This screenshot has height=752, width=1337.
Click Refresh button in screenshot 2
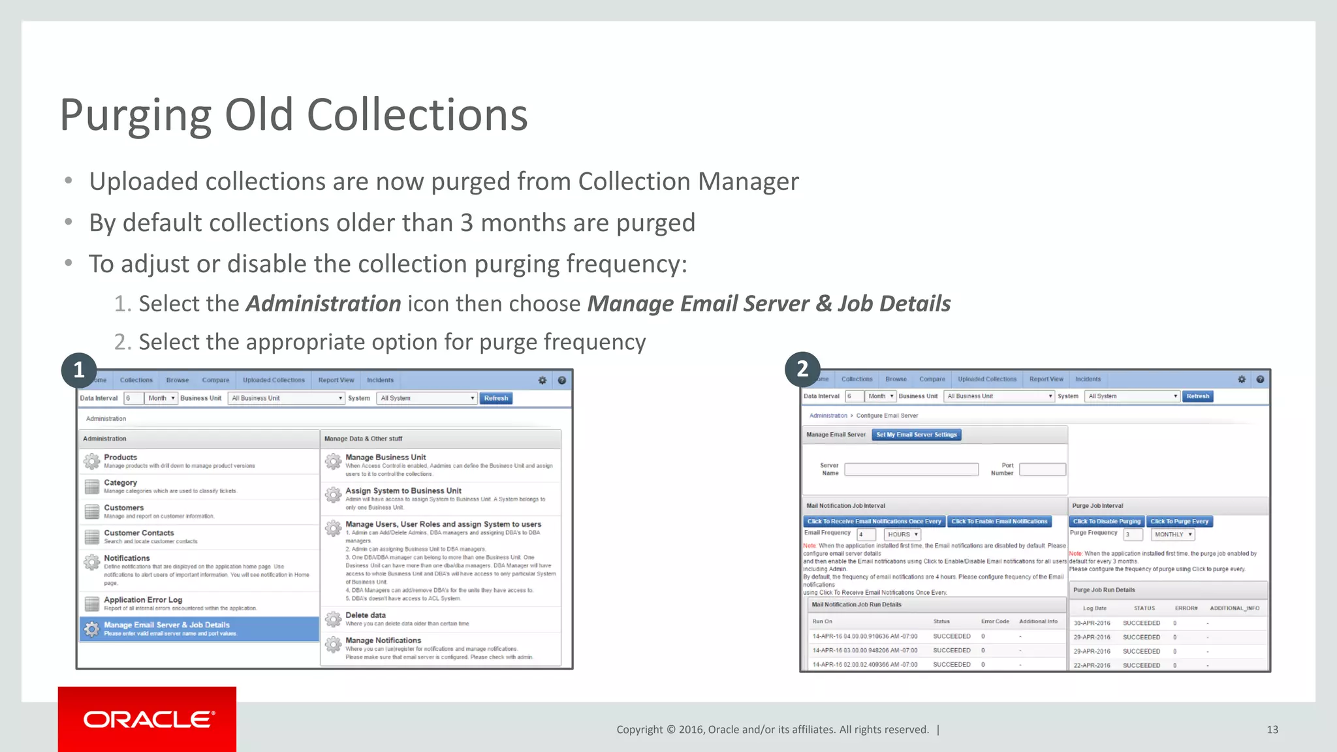coord(1198,396)
